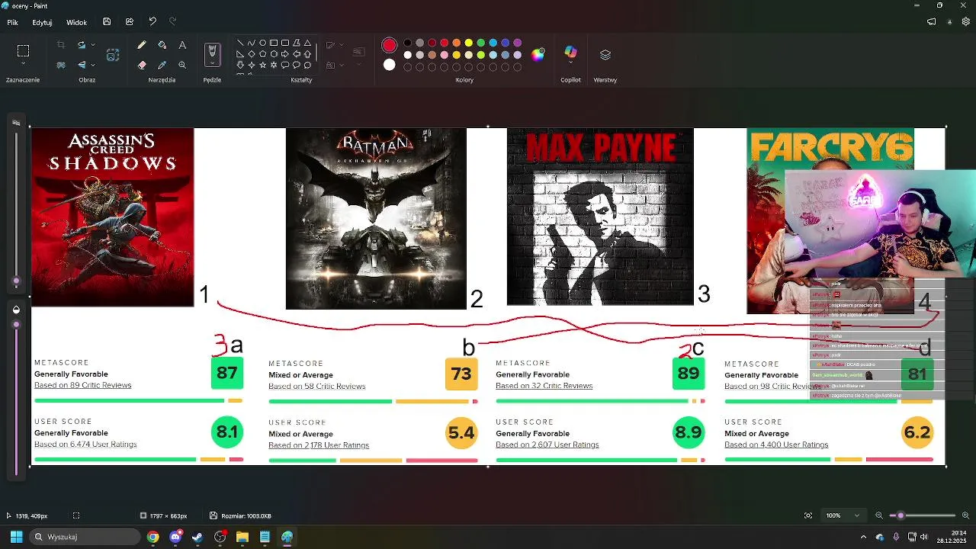
Task: Select the secondary white color circle
Action: (390, 65)
